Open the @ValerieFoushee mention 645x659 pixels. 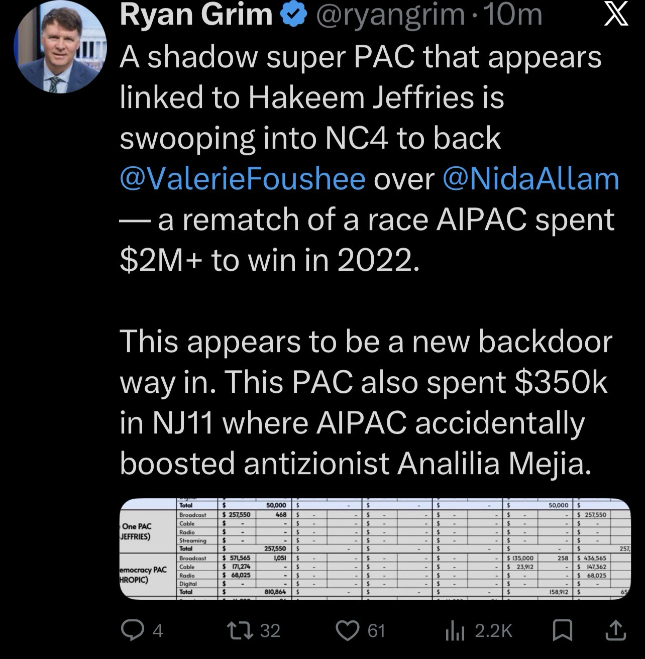243,178
